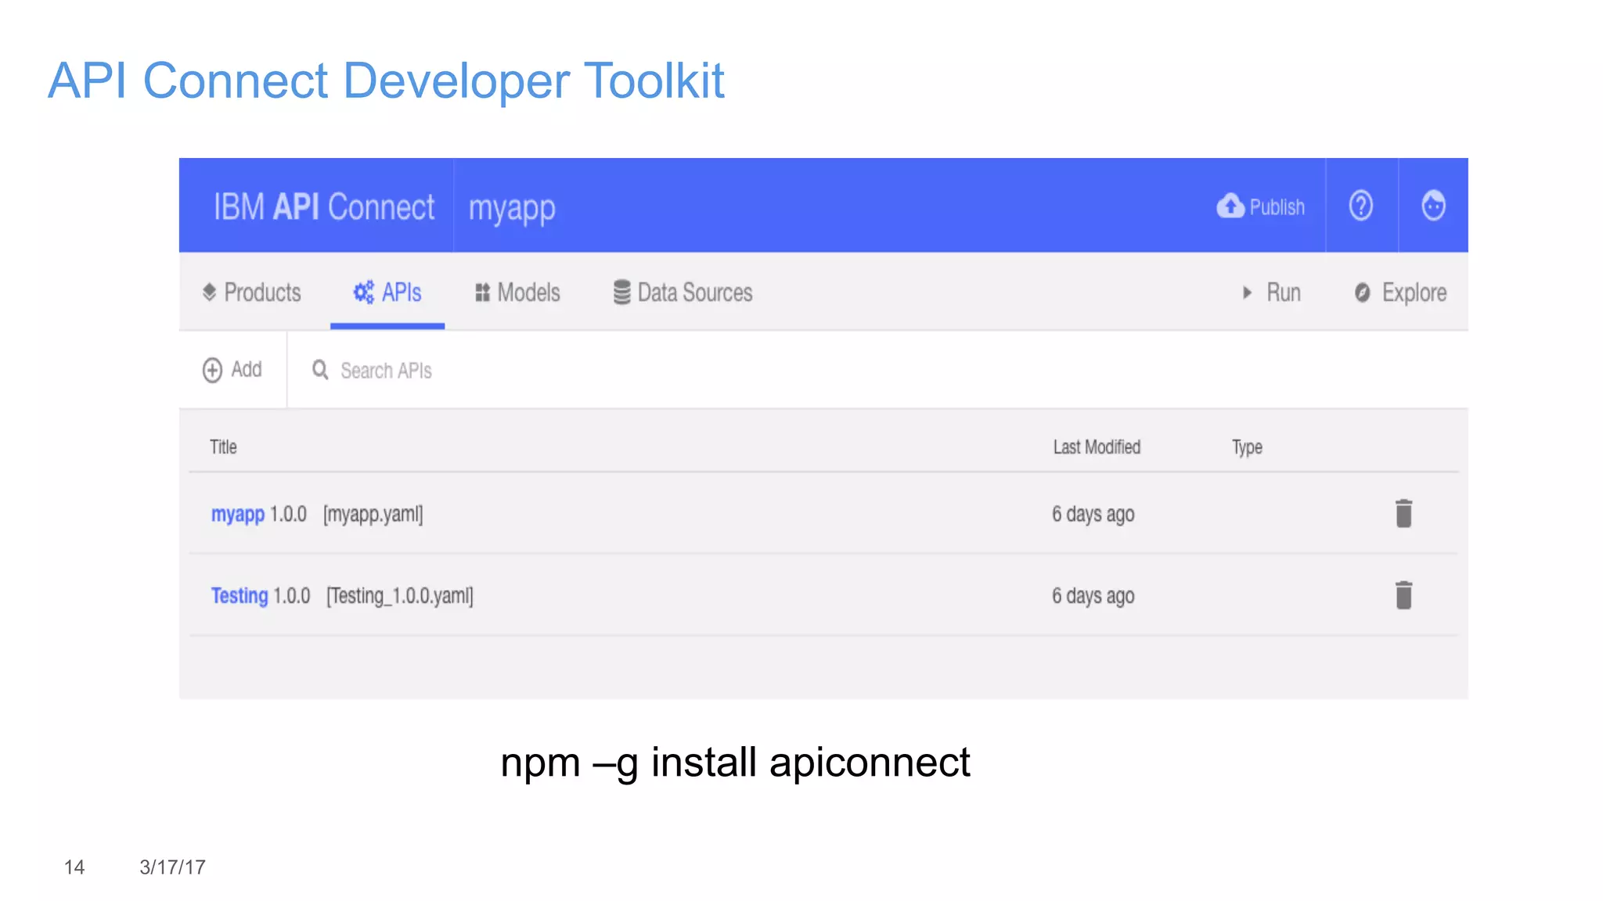Go to the Data Sources tab
The image size is (1603, 901).
point(683,293)
